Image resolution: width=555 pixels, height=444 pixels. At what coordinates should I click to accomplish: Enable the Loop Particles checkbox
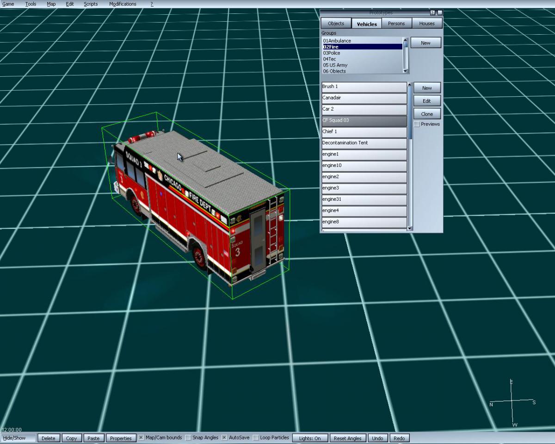[256, 438]
